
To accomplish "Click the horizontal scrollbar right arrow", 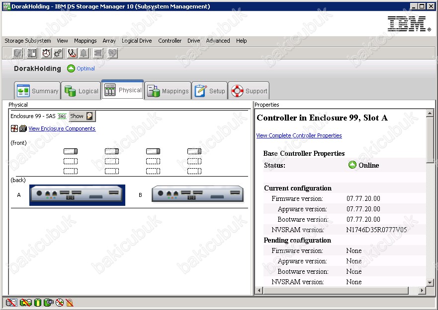I will (x=422, y=291).
